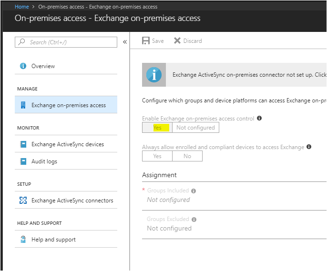Screen dimensions: 327x271
Task: Open Exchange ActiveSync connectors page
Action: (66, 200)
